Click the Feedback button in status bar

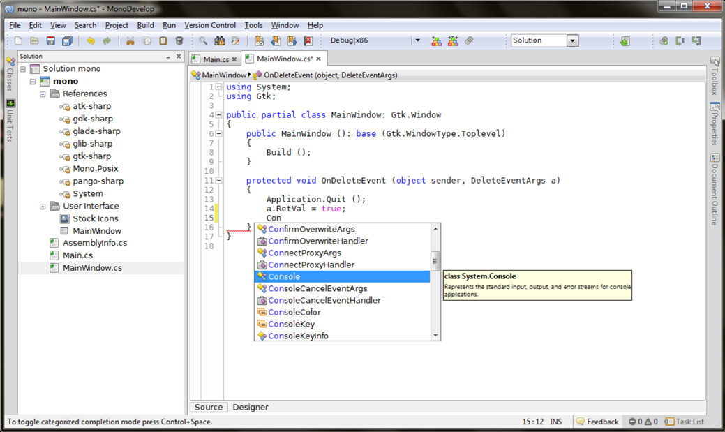point(597,422)
